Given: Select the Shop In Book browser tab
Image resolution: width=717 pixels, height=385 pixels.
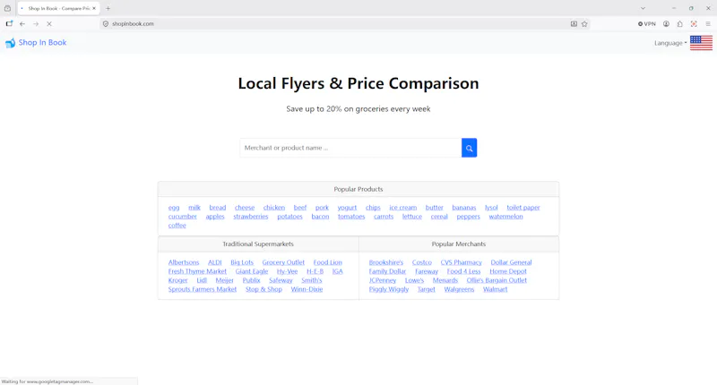Looking at the screenshot, I should (58, 8).
